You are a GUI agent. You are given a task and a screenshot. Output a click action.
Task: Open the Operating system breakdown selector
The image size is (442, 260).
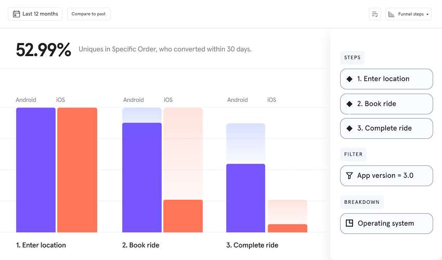386,224
